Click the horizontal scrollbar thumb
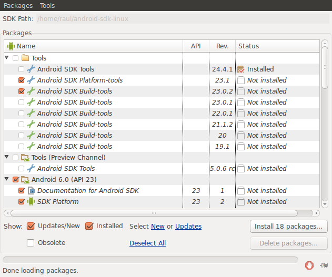The width and height of the screenshot is (332, 277). tap(154, 213)
